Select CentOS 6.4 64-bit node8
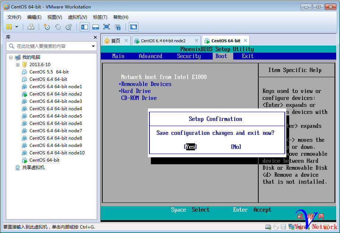 click(x=56, y=138)
